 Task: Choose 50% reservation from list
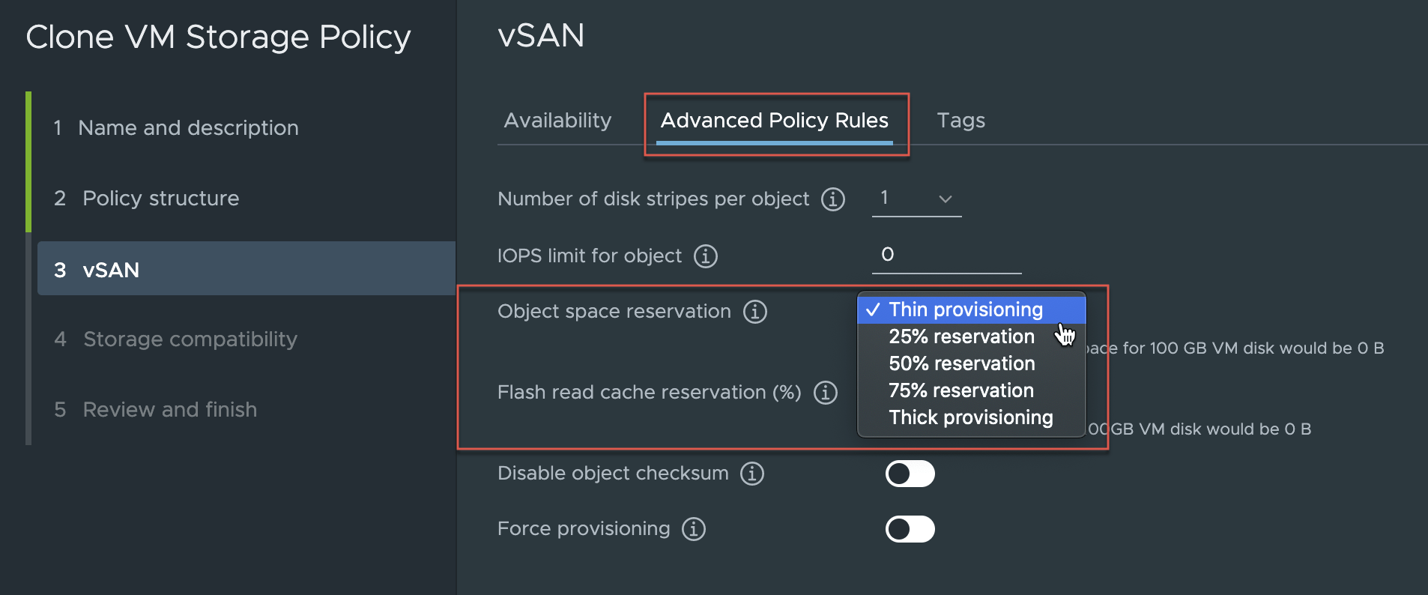[961, 363]
